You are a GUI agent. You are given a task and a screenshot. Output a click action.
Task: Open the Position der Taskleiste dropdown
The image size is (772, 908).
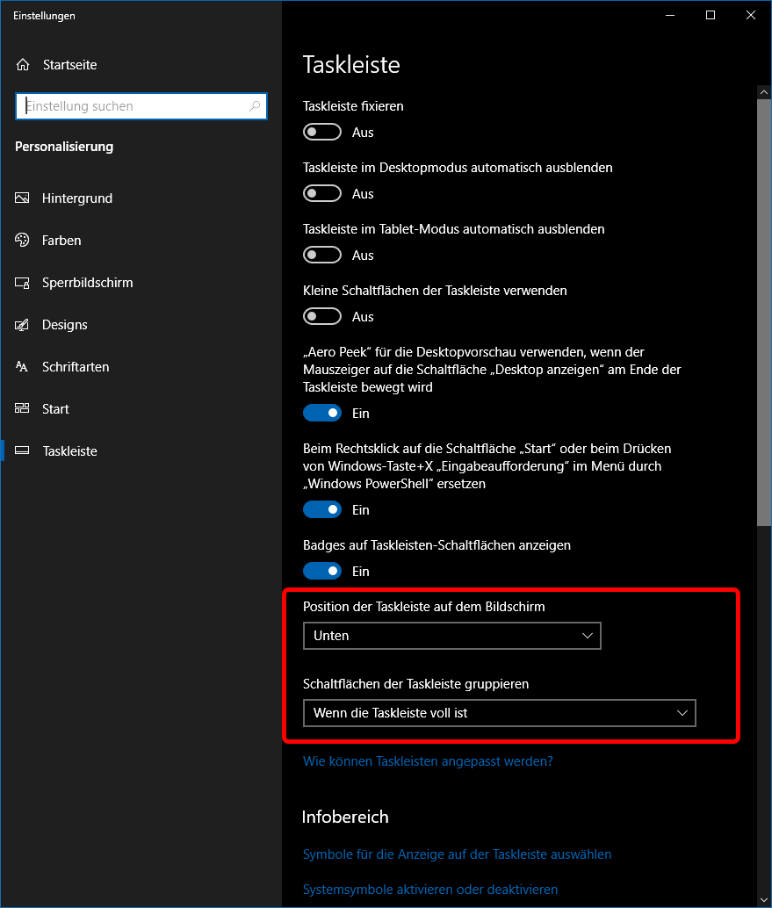pos(451,636)
